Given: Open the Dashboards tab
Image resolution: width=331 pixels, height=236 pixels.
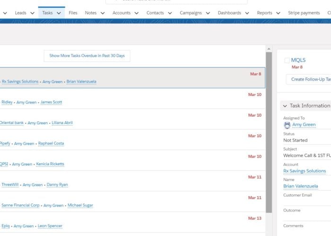Looking at the screenshot, I should [229, 13].
